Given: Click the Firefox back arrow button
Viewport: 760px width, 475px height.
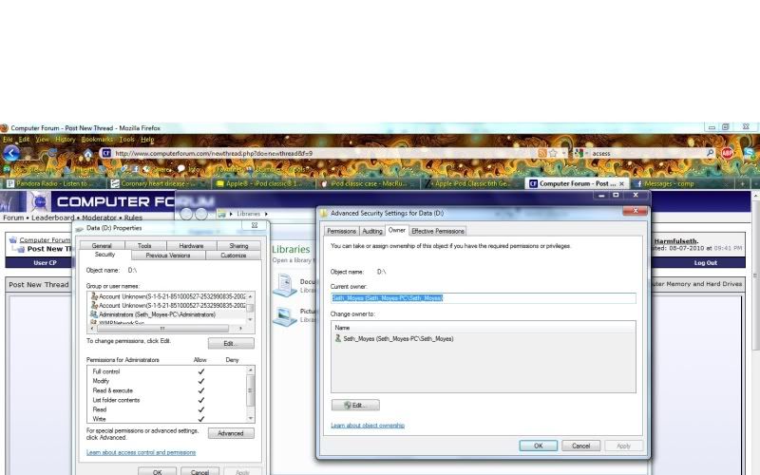Looking at the screenshot, I should (10, 153).
